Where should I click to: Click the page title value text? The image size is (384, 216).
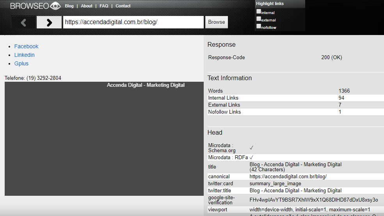pyautogui.click(x=295, y=167)
